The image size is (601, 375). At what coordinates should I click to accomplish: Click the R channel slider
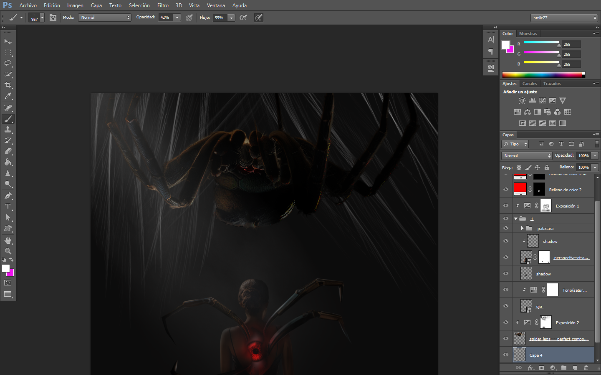click(x=541, y=42)
